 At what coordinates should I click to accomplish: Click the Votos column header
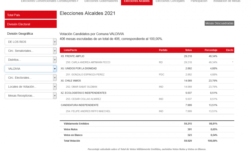189,50
